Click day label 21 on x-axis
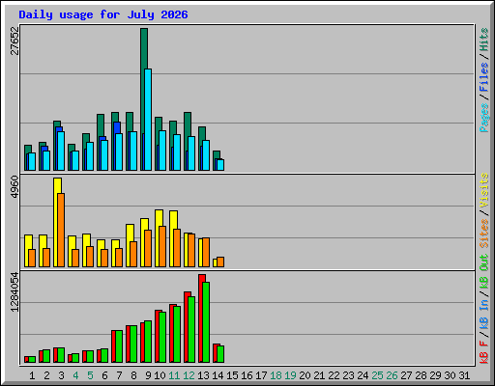This screenshot has width=495, height=386. point(319,375)
